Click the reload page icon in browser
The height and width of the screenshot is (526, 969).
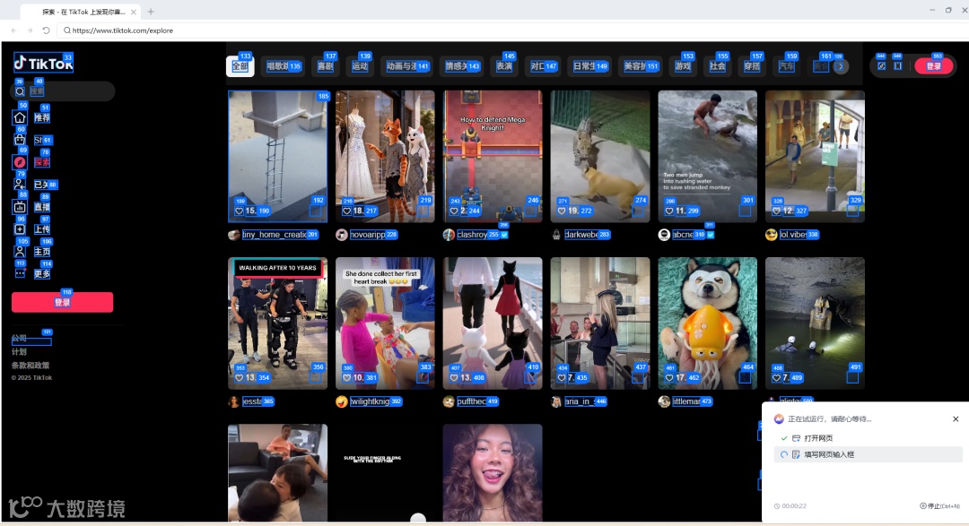coord(46,30)
